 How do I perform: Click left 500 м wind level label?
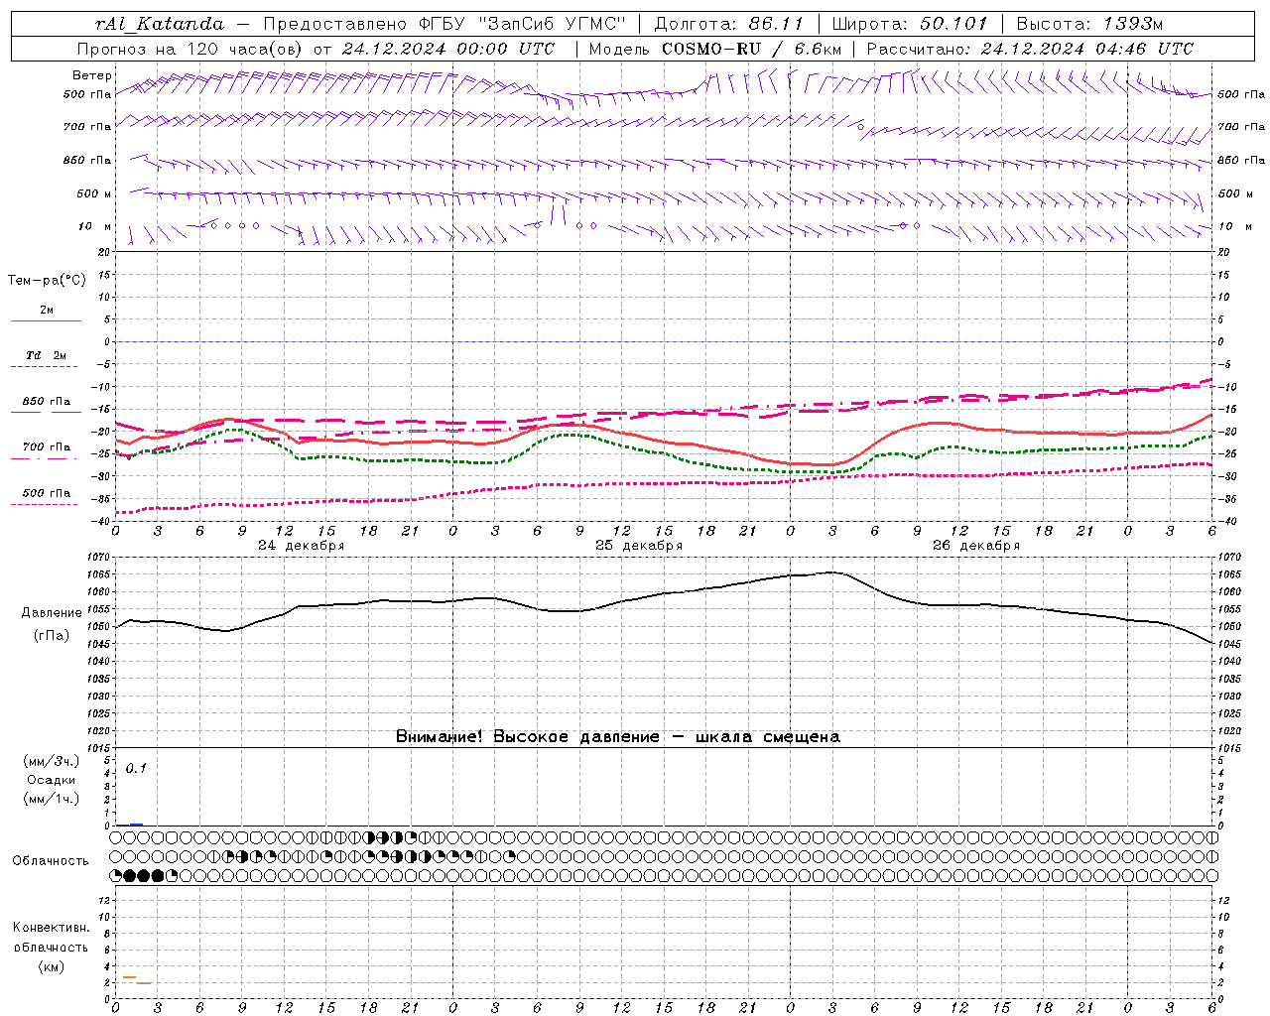(x=94, y=193)
